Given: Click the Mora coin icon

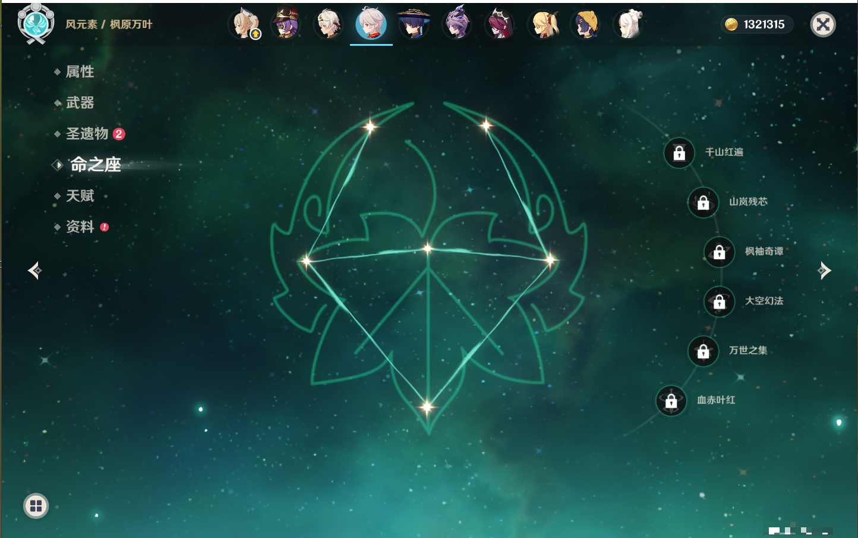Looking at the screenshot, I should [x=731, y=24].
